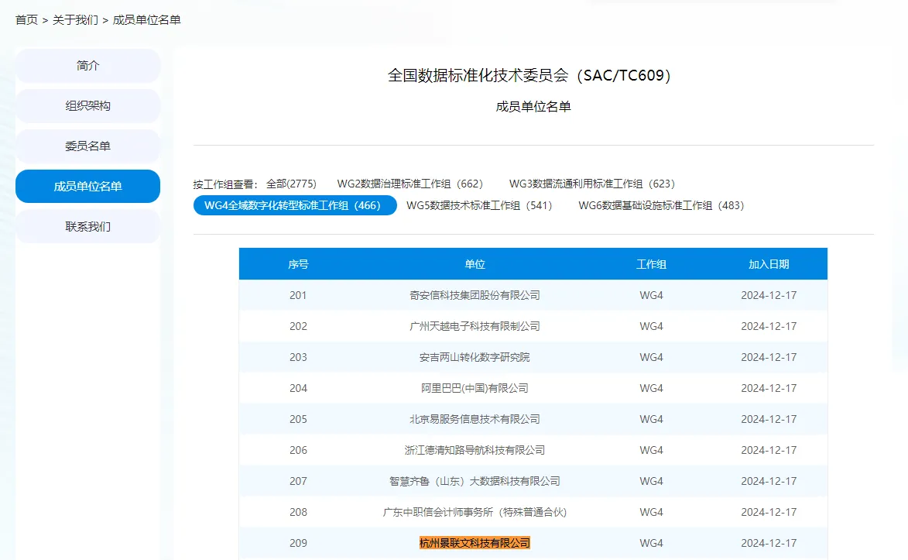Click the 关于我们 breadcrumb link
This screenshot has width=908, height=560.
75,20
